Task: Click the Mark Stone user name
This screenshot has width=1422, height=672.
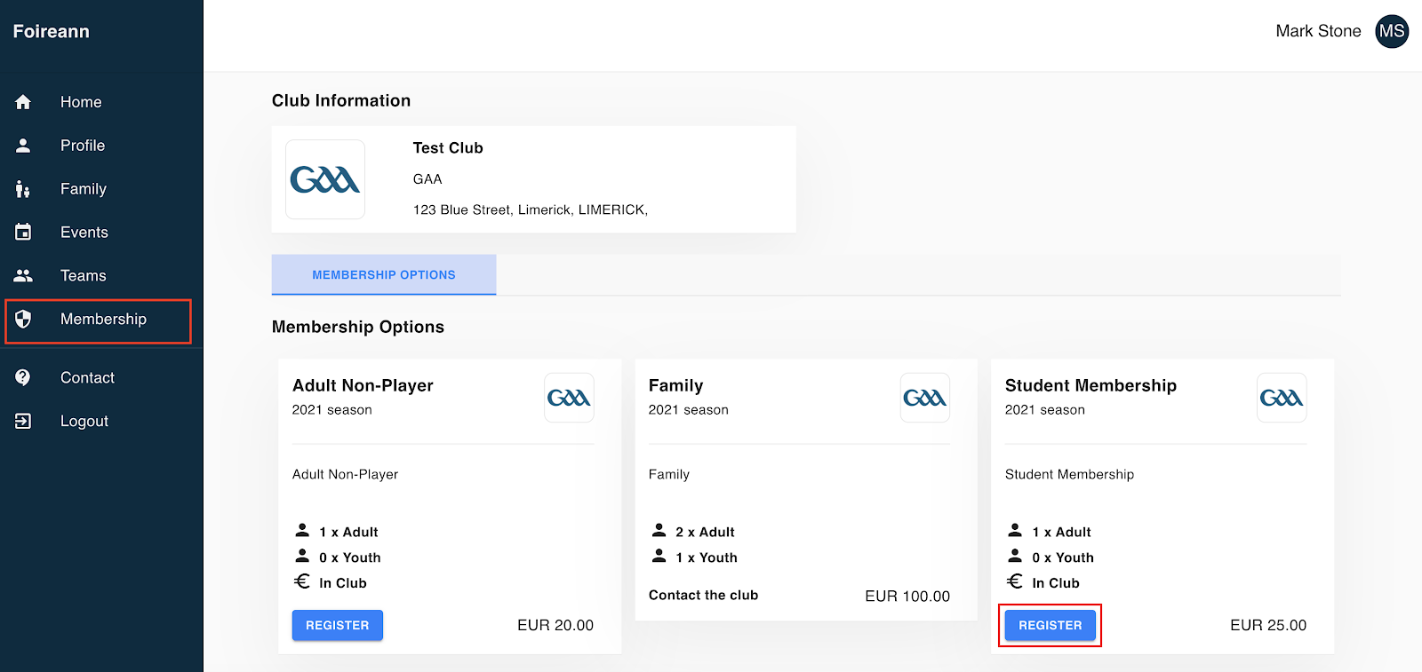Action: coord(1318,31)
